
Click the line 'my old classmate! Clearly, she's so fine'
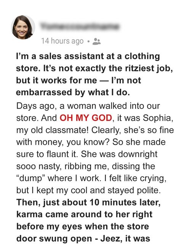pyautogui.click(x=95, y=130)
